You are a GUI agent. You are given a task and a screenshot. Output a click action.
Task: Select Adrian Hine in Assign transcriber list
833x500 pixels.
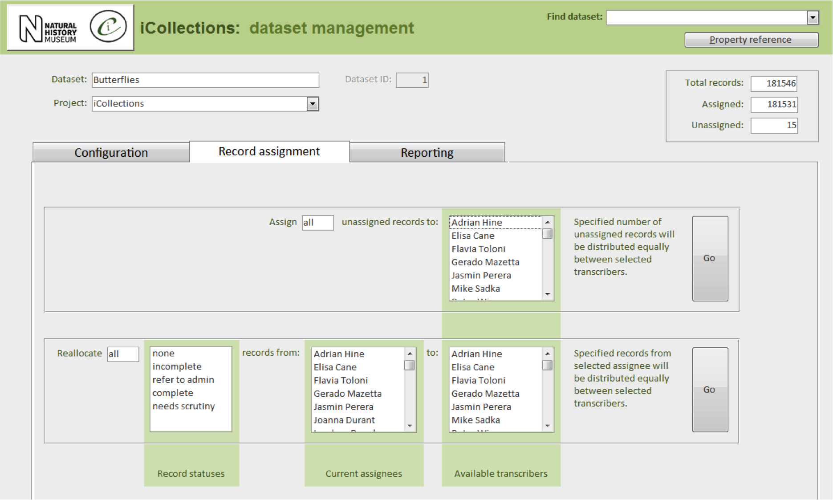click(496, 222)
